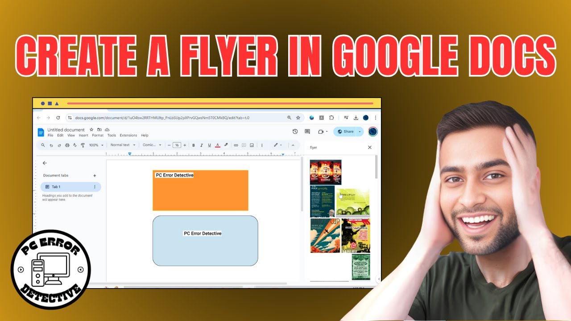This screenshot has width=571, height=321.
Task: Click the font size field showing 16
Action: 177,145
